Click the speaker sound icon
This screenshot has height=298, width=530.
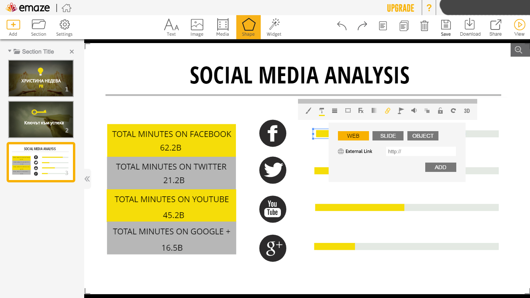[x=414, y=111]
